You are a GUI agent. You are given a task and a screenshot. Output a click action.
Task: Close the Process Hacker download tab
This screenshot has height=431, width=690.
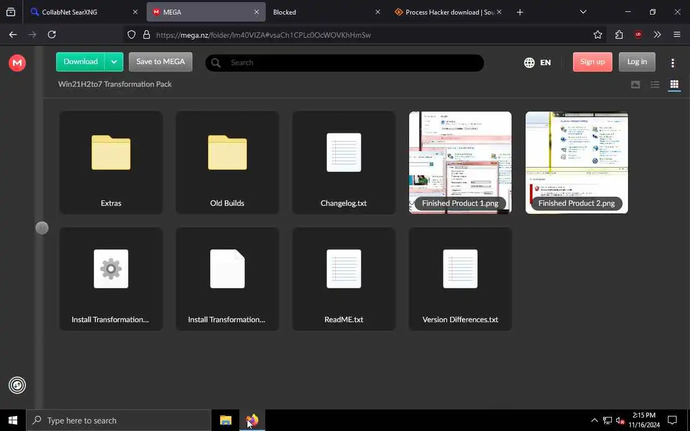(499, 12)
